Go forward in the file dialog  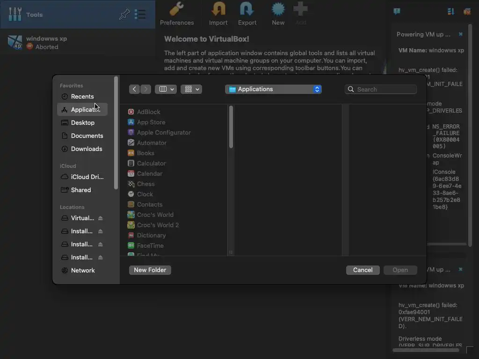coord(146,89)
